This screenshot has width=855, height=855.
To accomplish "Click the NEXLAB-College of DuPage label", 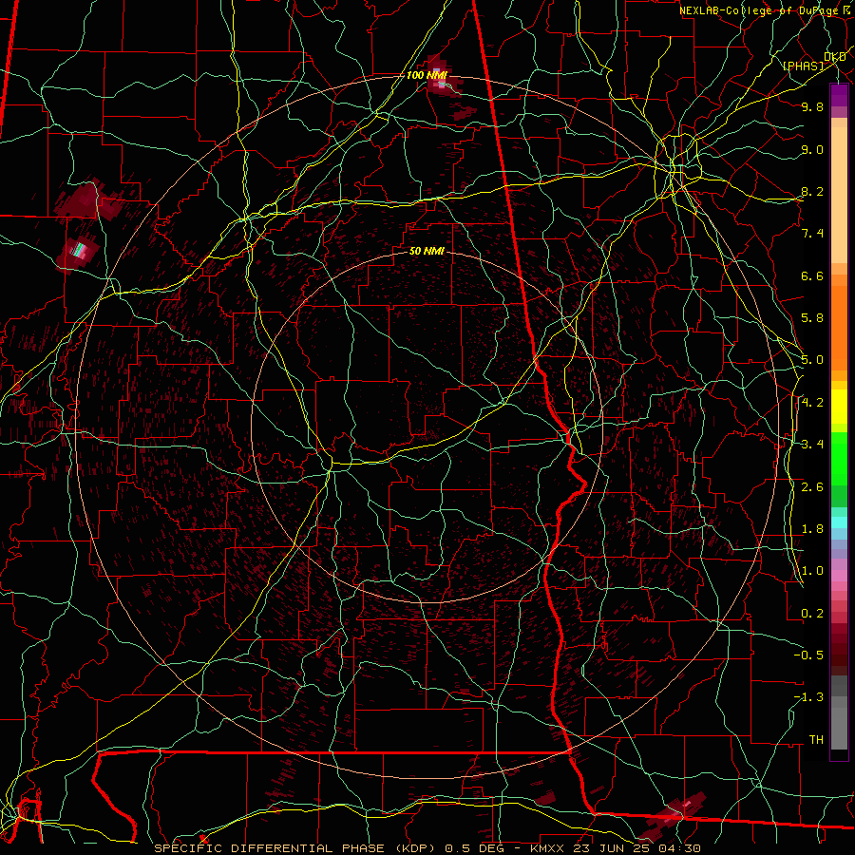I will 764,10.
